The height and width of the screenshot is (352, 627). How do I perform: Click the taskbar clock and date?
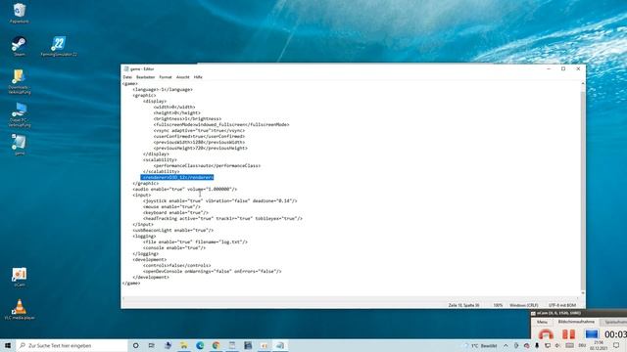599,345
